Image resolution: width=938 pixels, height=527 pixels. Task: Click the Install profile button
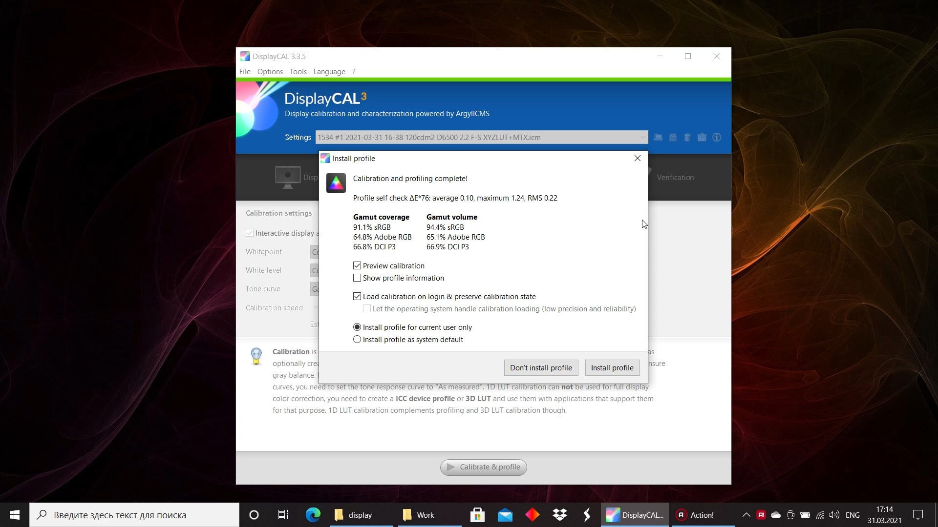612,368
